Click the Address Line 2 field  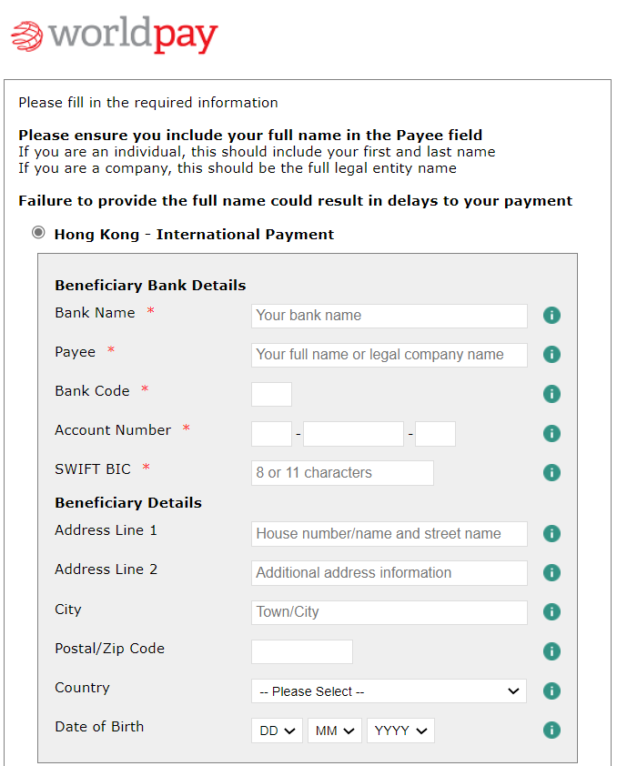(x=389, y=573)
